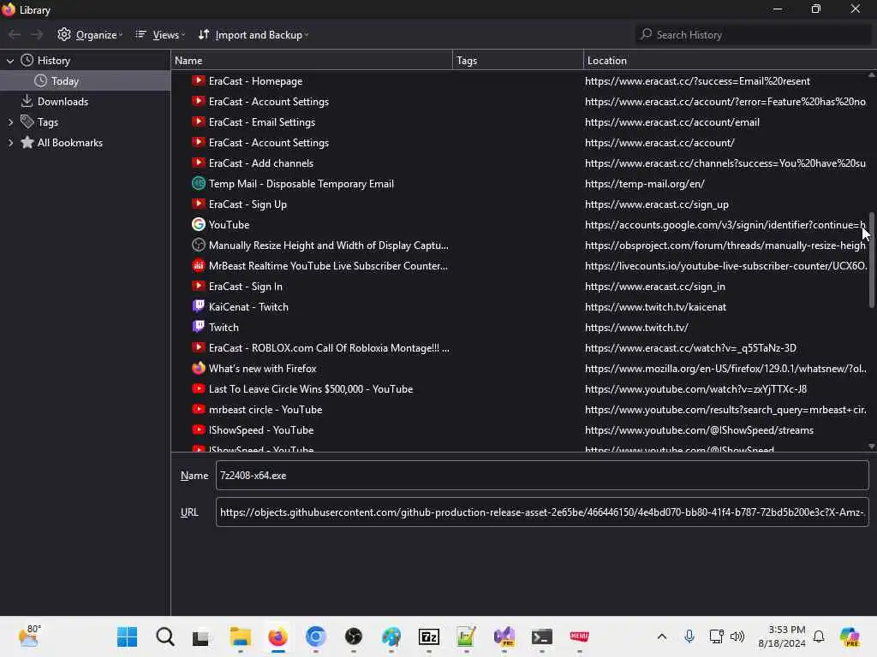Open OBS Studio from the taskbar
This screenshot has height=657, width=877.
(354, 636)
